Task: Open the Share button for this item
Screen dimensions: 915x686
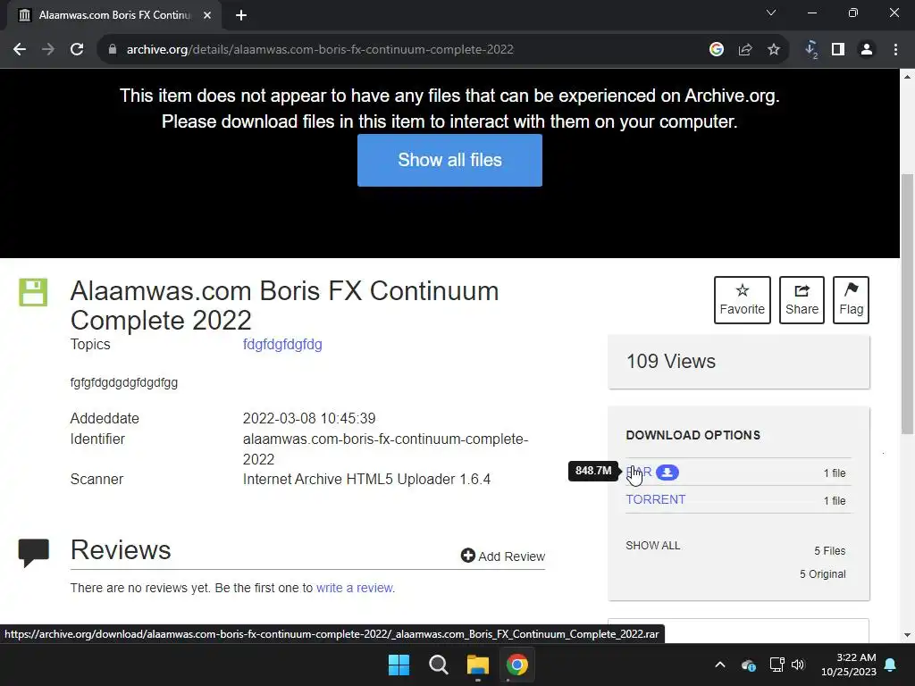Action: 802,300
